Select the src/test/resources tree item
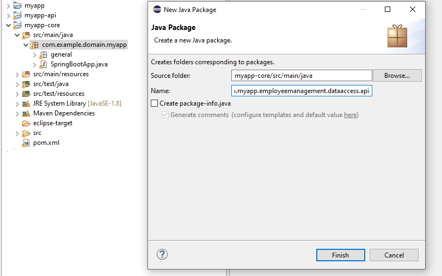 pos(58,94)
